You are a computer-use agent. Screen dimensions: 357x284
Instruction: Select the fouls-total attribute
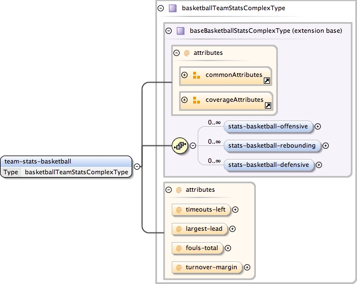[201, 248]
